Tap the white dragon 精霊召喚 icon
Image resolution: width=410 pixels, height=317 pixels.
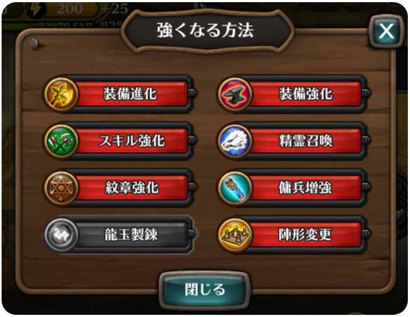click(234, 141)
